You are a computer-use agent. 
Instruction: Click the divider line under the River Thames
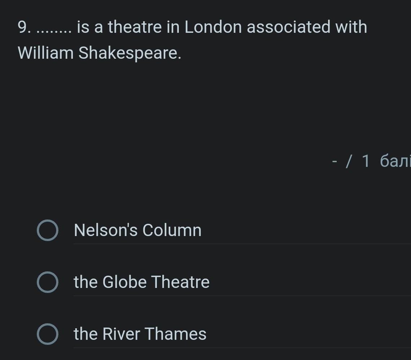tap(242, 348)
